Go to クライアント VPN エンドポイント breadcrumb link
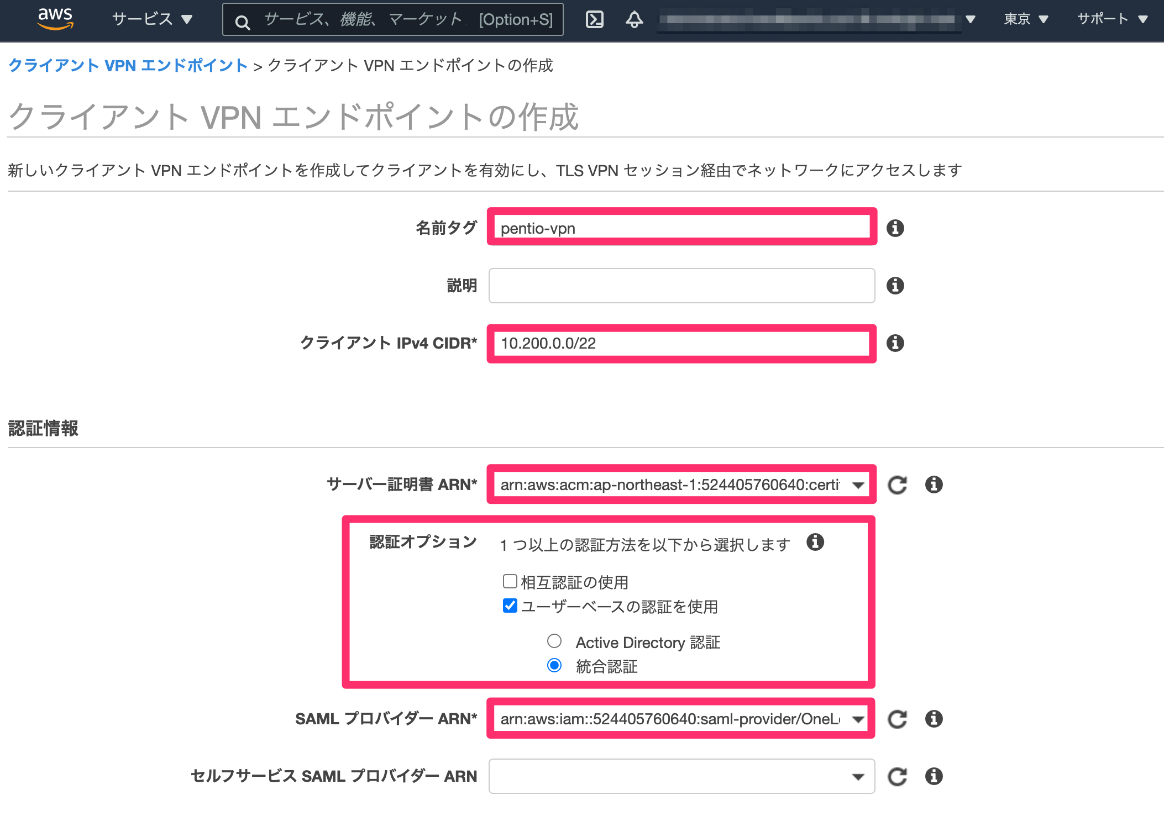The image size is (1164, 816). (x=128, y=65)
